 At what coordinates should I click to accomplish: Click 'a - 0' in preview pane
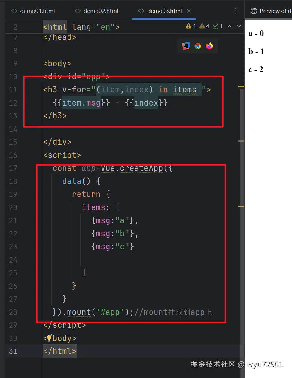click(256, 33)
